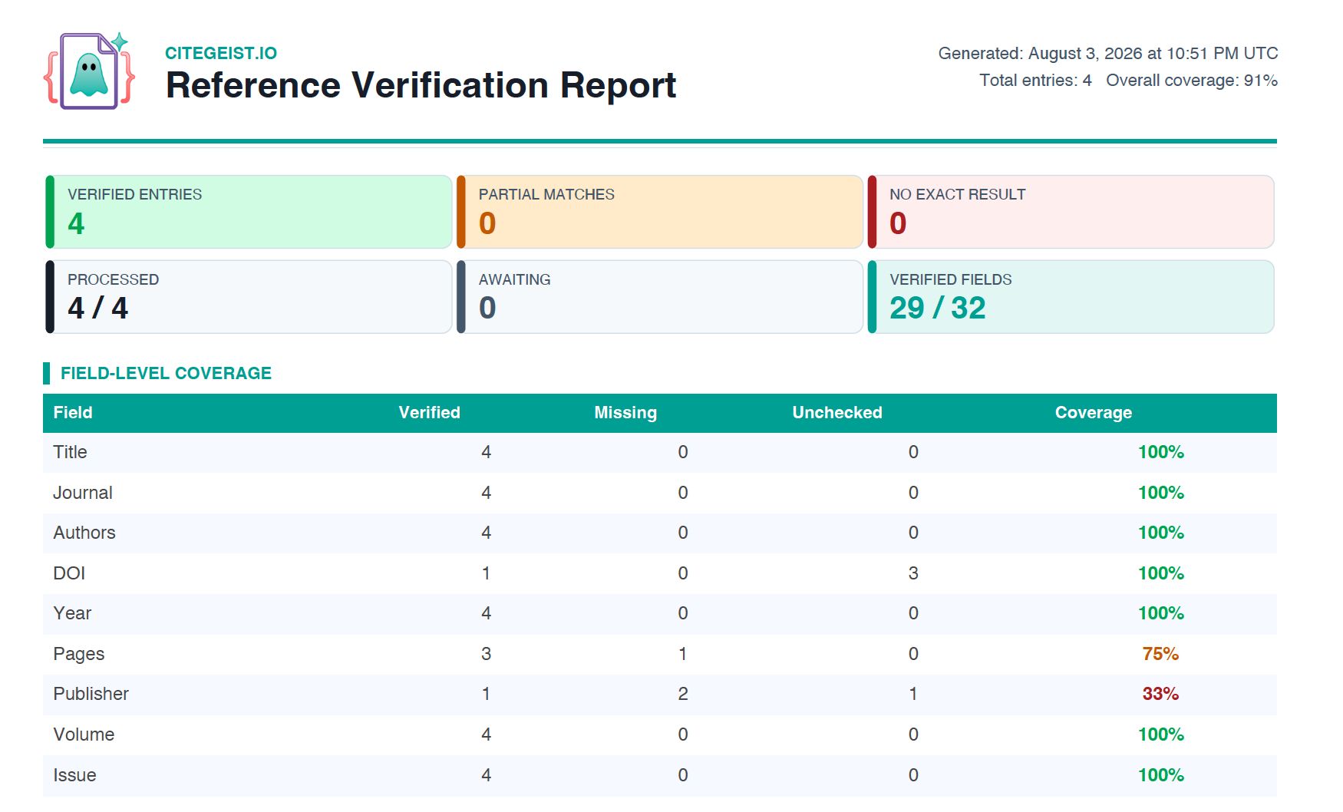Click the 33% coverage value for Publisher
This screenshot has width=1343, height=812.
coord(1160,694)
